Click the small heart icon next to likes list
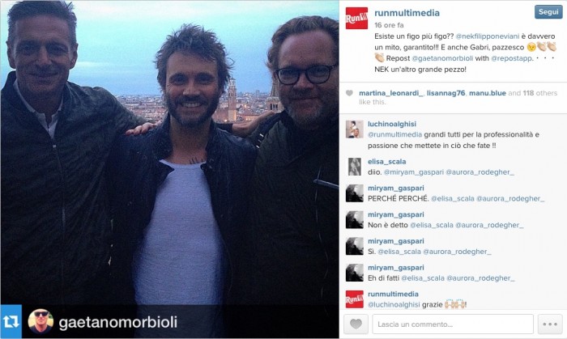Image resolution: width=567 pixels, height=339 pixels. [349, 93]
